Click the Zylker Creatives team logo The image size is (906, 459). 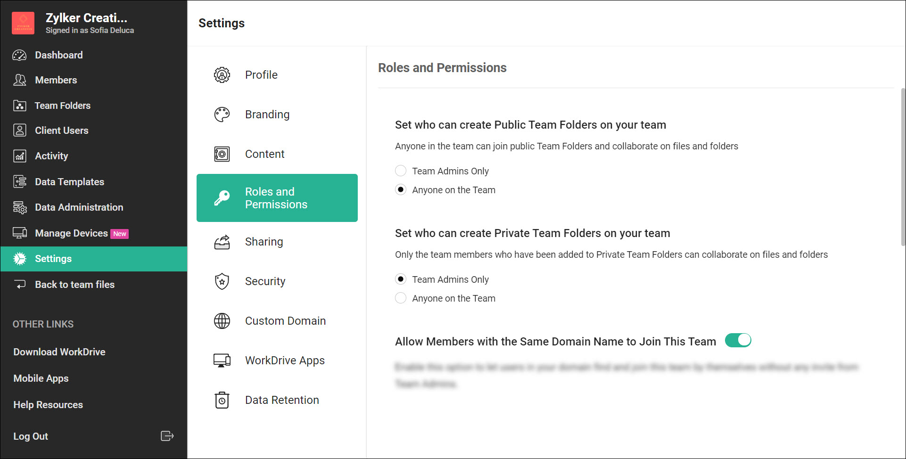23,23
